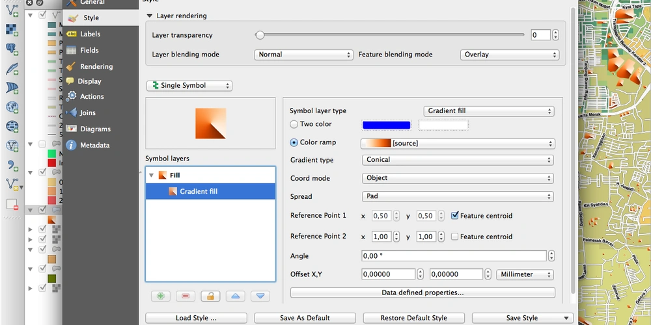
Task: Click the Data defined properties button
Action: 422,292
